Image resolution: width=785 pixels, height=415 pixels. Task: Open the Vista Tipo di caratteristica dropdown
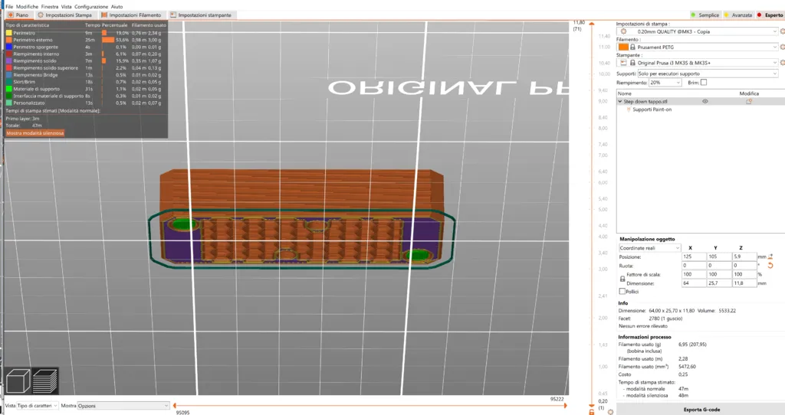(38, 406)
